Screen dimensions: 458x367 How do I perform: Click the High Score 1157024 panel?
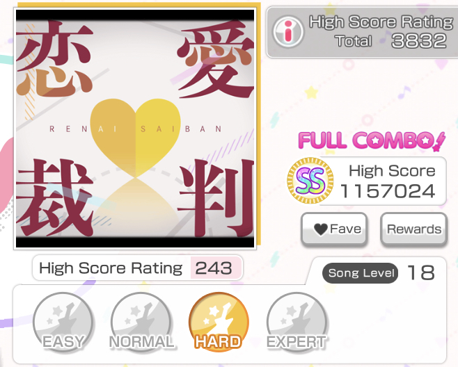383,181
